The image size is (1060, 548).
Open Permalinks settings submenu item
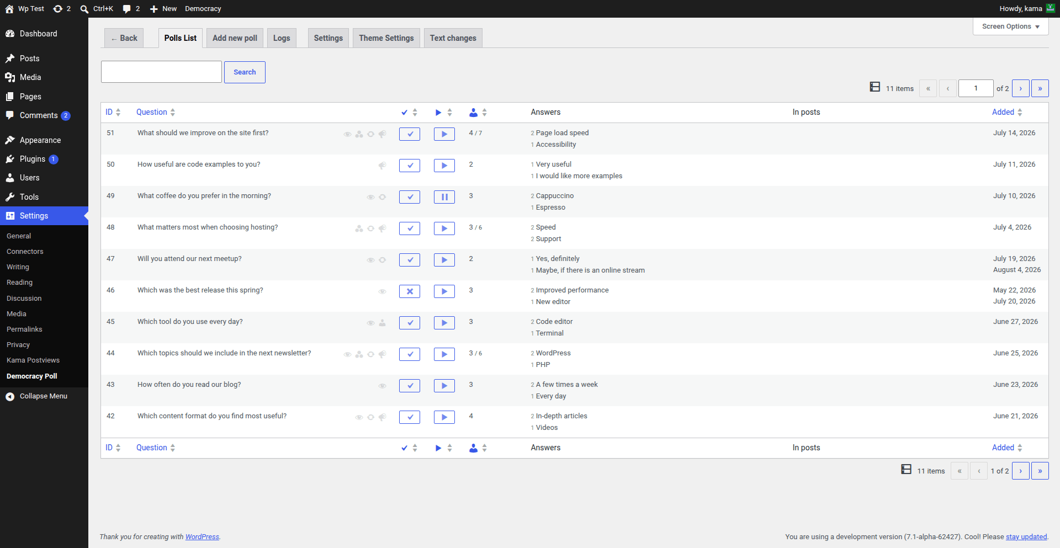[24, 329]
